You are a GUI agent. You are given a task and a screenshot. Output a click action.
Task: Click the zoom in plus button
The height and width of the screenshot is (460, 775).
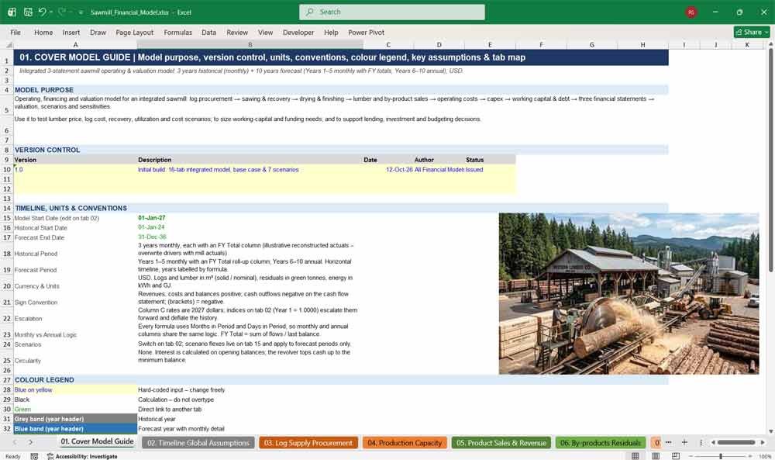(751, 456)
